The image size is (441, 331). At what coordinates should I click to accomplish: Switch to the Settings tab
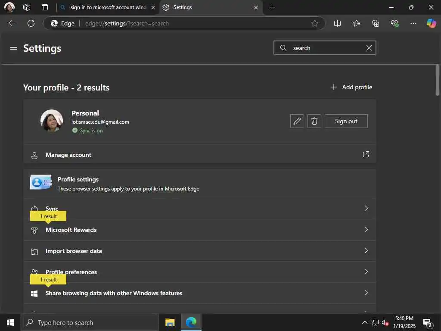[211, 7]
